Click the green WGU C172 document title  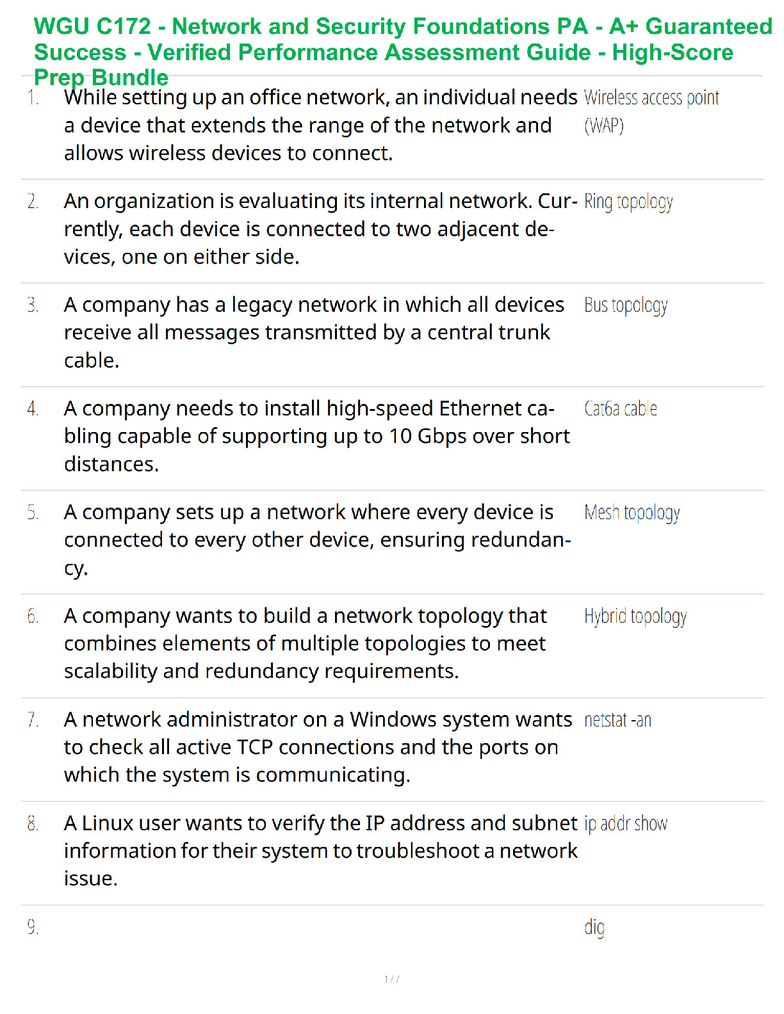coord(402,52)
